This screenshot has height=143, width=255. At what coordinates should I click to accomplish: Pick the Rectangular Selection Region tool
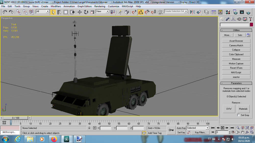tap(66, 12)
